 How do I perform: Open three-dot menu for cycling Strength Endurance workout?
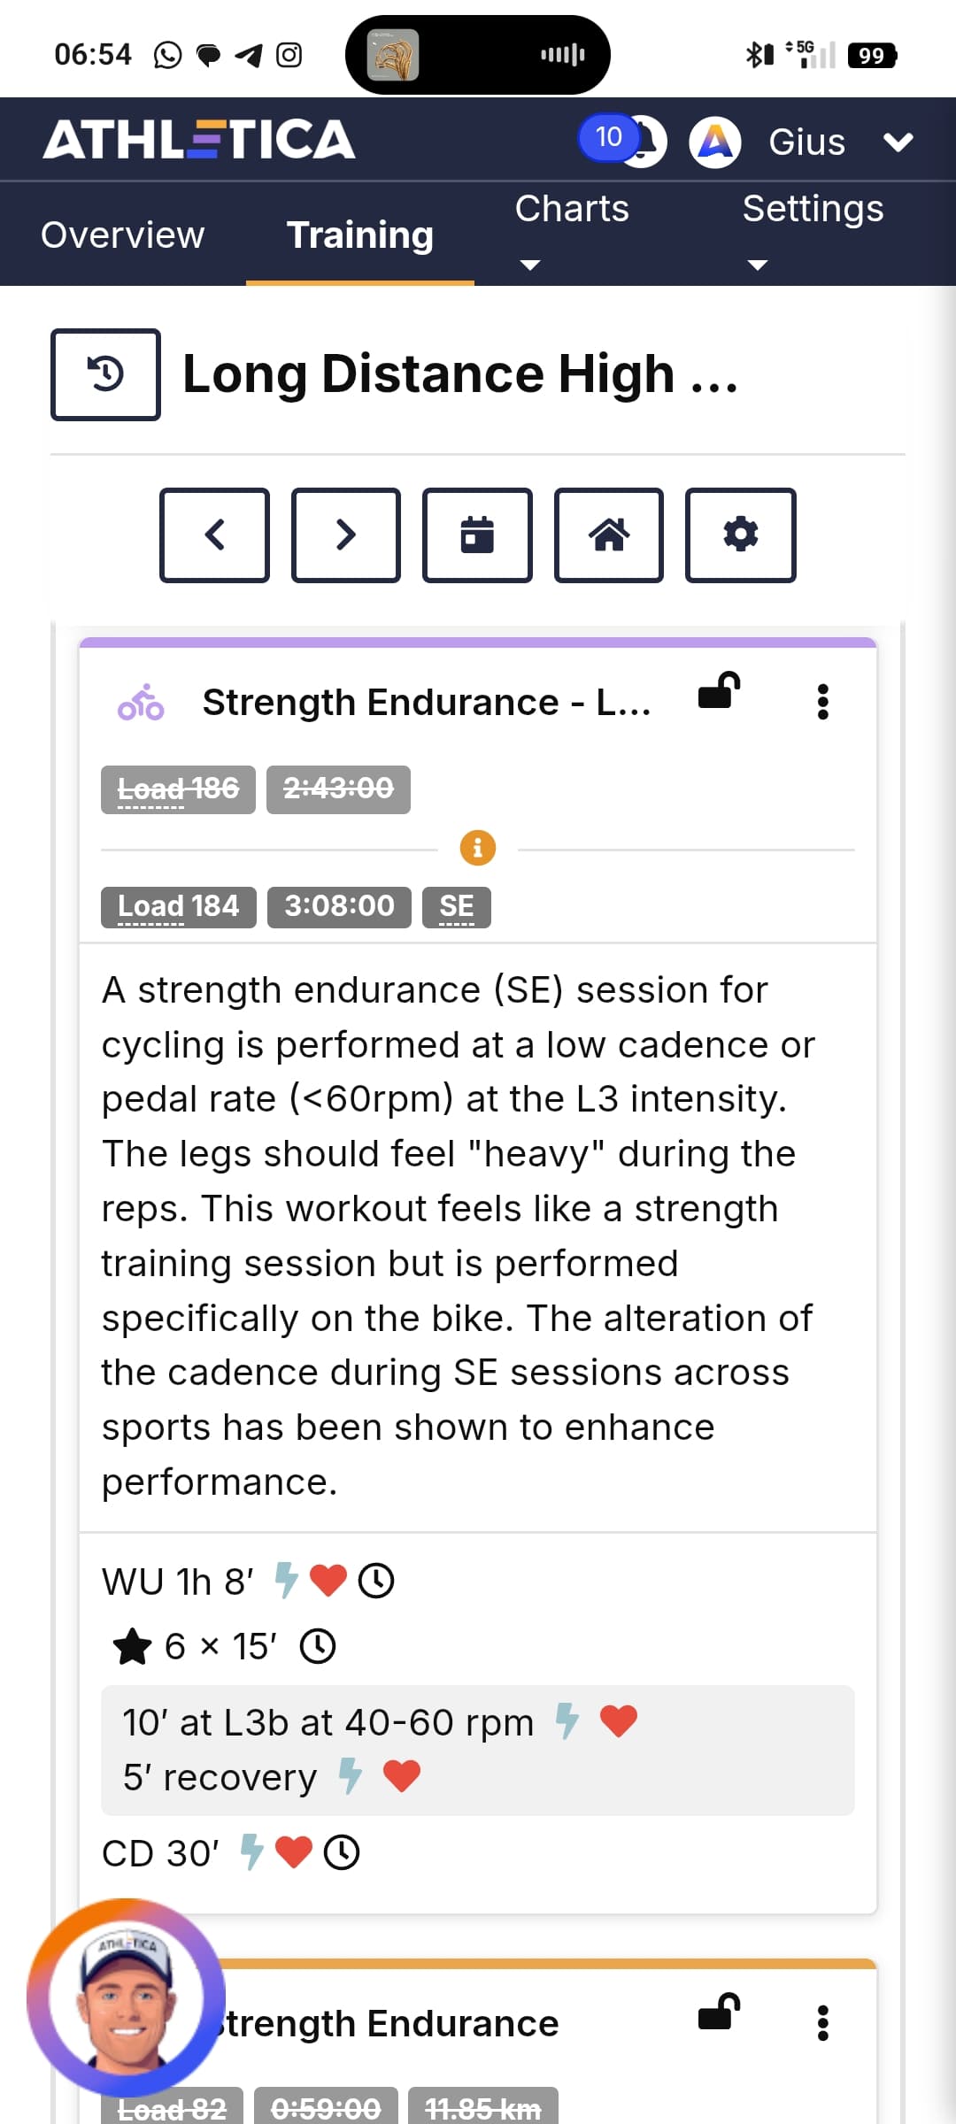tap(822, 702)
